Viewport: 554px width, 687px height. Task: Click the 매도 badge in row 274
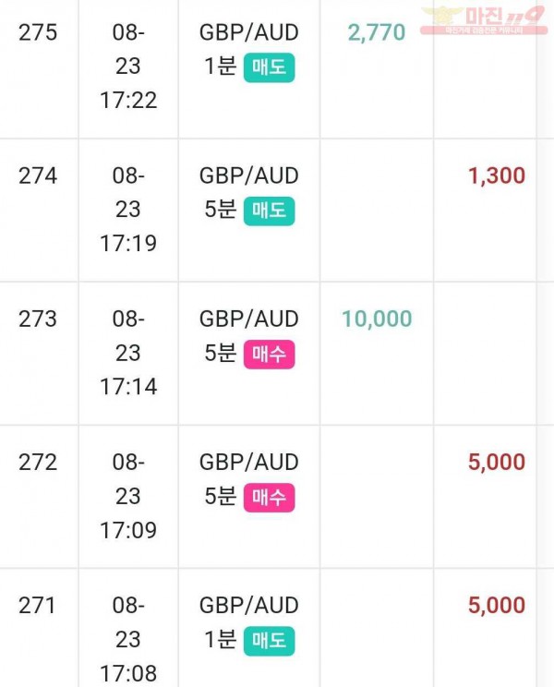269,211
